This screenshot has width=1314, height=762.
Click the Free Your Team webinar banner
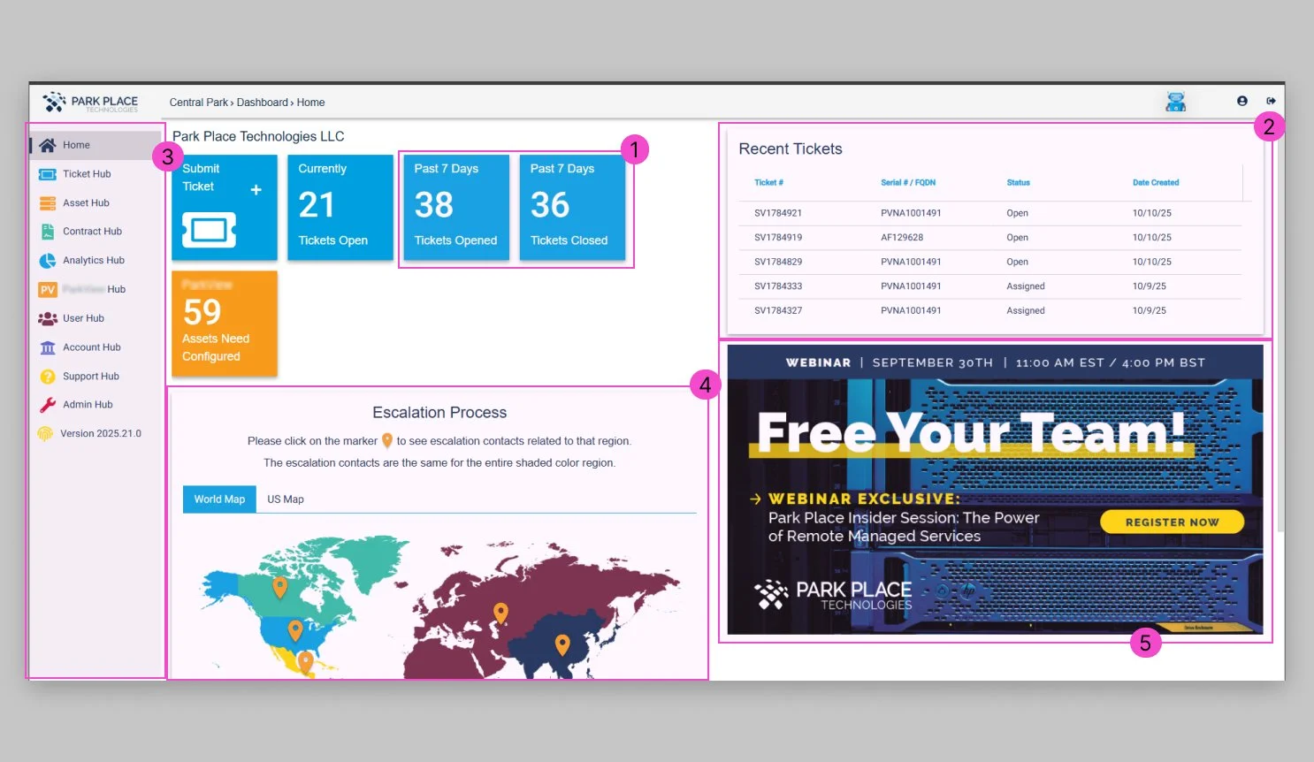click(x=995, y=490)
